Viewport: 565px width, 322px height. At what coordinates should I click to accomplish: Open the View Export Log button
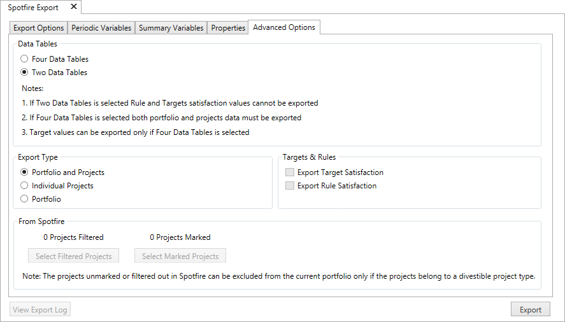coord(40,309)
